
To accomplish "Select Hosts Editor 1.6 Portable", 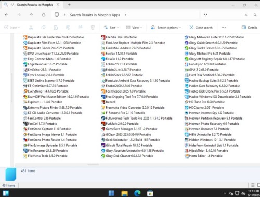I will click(x=203, y=156).
